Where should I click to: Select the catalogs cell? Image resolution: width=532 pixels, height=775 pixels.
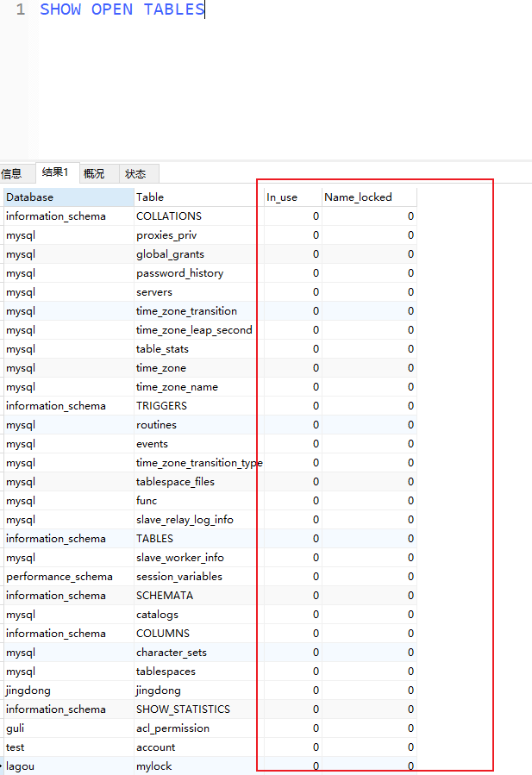click(199, 615)
